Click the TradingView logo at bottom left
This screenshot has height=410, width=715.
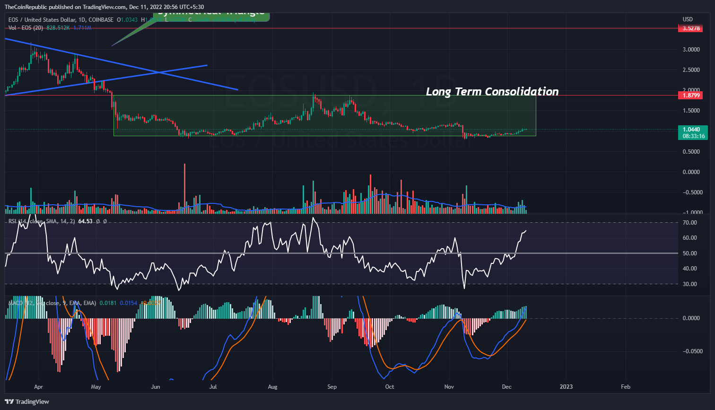27,401
